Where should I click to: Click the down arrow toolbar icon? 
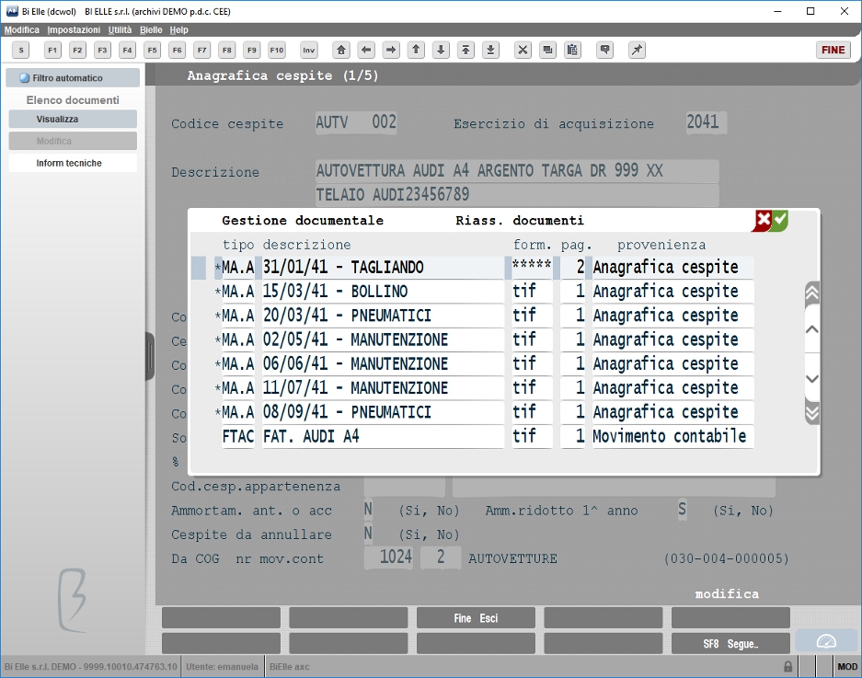(441, 50)
